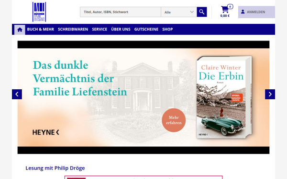Screen dimensions: 287x179
Task: Click the Anmelden login button
Action: (x=256, y=12)
